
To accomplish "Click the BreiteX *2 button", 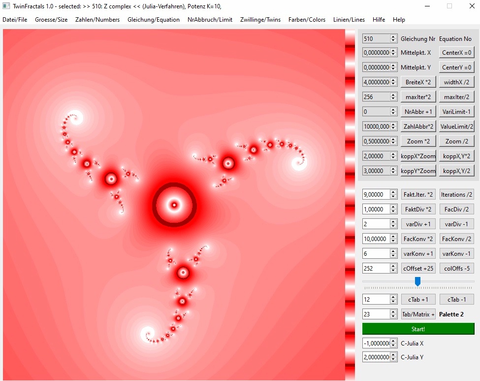I will click(418, 82).
